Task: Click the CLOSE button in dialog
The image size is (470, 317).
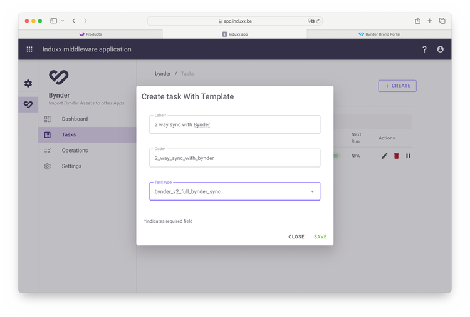Action: coord(296,237)
